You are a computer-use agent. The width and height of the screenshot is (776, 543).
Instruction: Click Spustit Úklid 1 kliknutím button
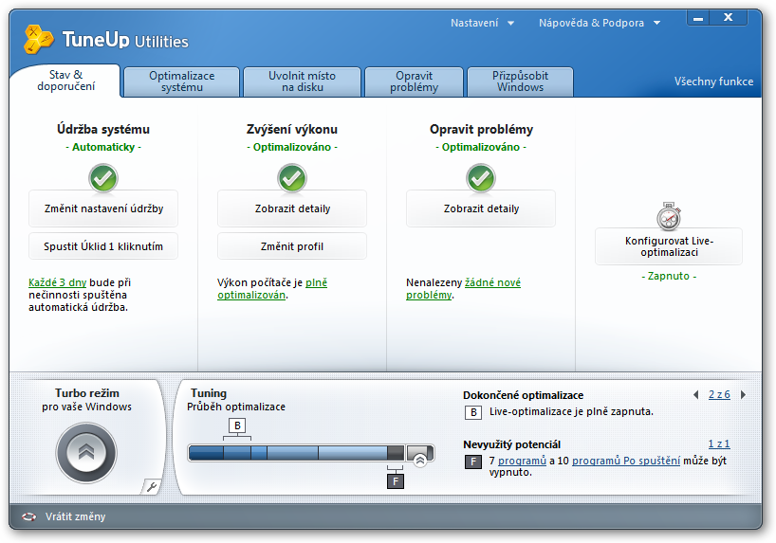point(103,246)
